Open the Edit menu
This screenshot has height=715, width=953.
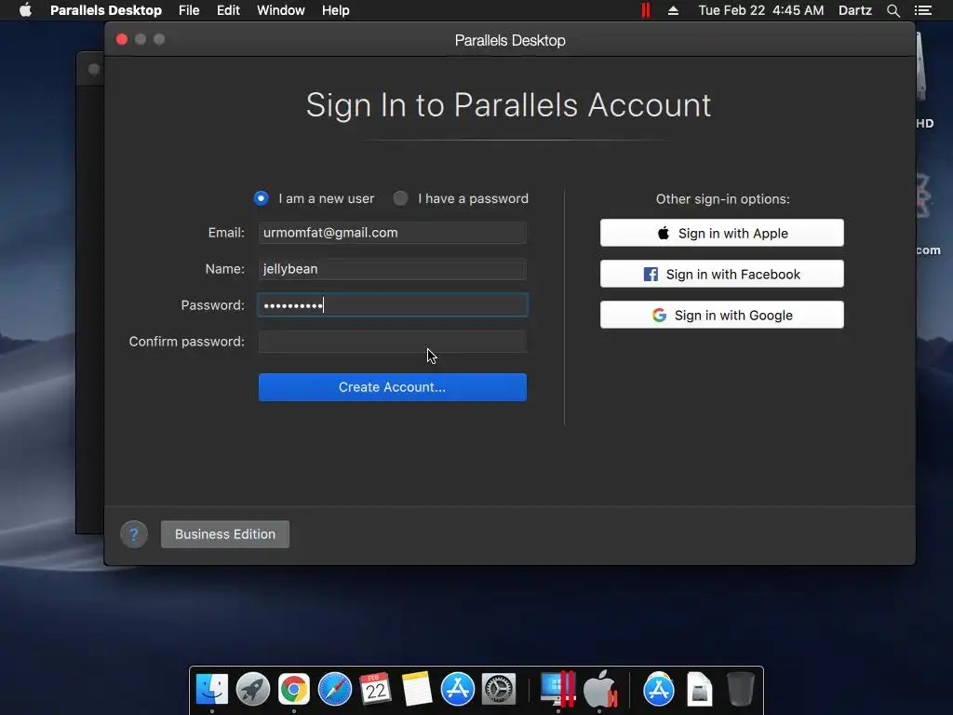pyautogui.click(x=228, y=10)
